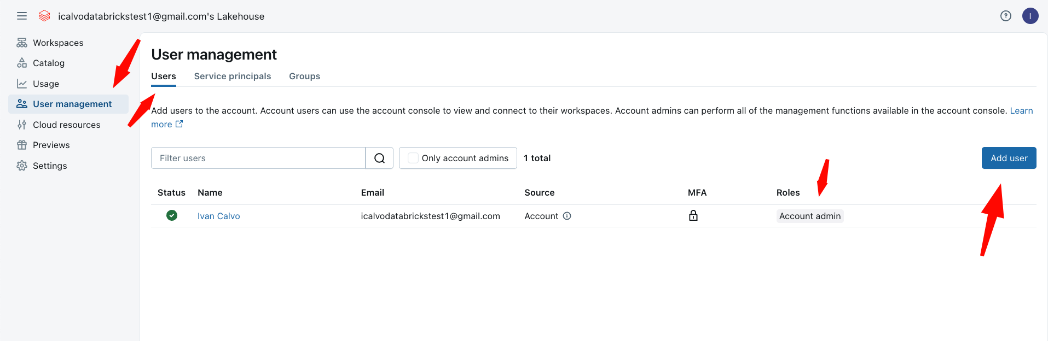The height and width of the screenshot is (341, 1048).
Task: Click the green active status checkmark
Action: pyautogui.click(x=172, y=215)
